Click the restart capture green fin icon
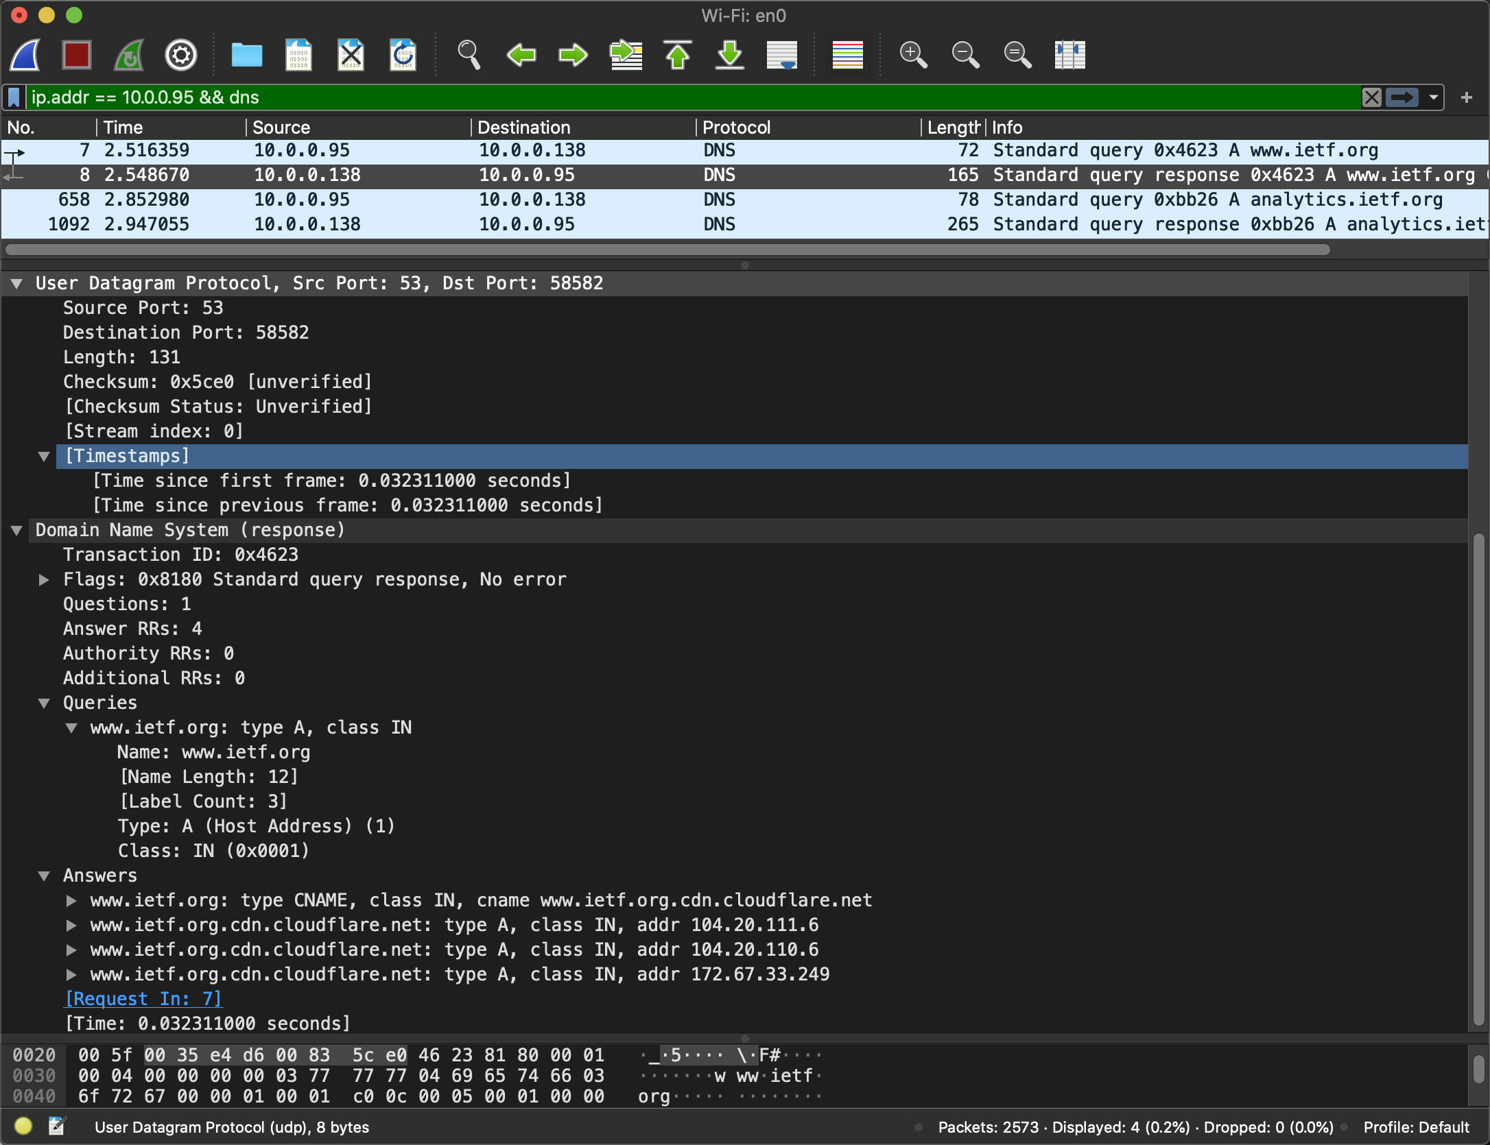 tap(129, 55)
